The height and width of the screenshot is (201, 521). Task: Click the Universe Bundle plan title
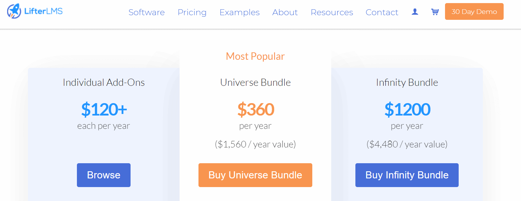pyautogui.click(x=255, y=82)
